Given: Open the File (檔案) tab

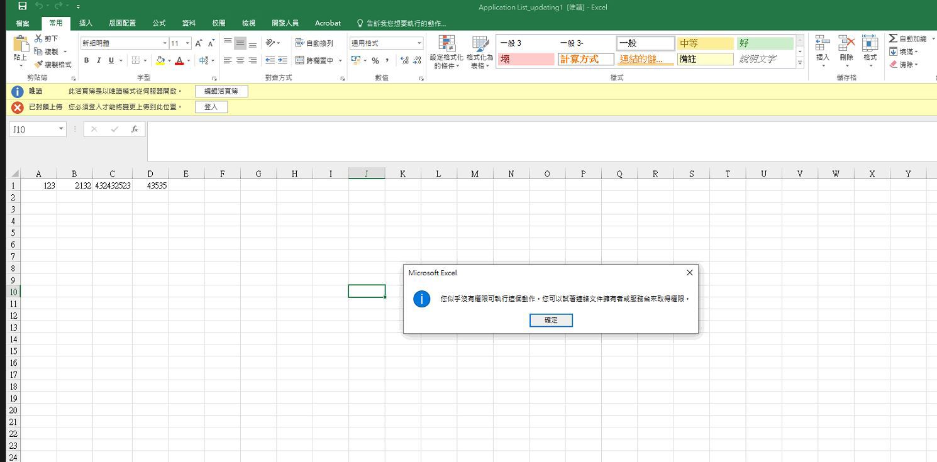Looking at the screenshot, I should 23,23.
